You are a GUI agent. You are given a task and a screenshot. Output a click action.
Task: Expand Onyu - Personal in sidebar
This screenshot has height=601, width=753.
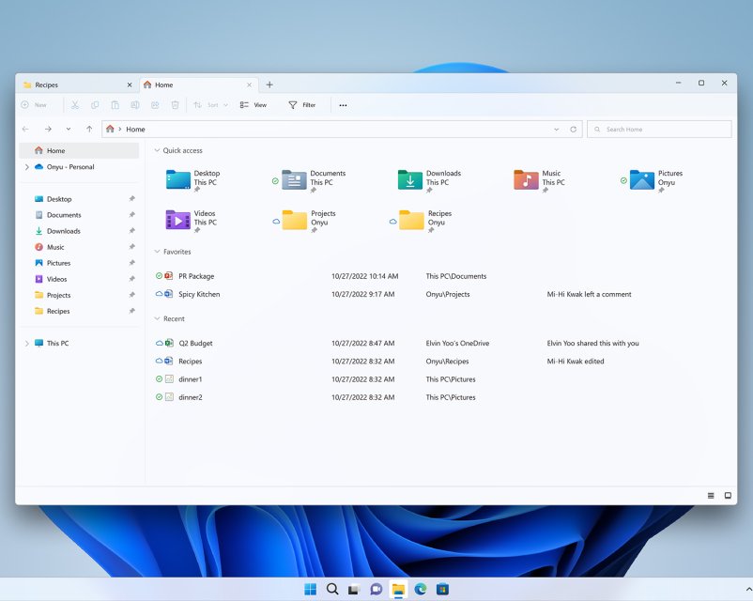pos(27,167)
